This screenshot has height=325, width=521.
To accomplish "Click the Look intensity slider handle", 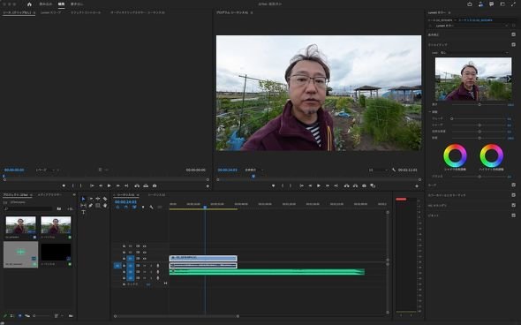I will click(x=479, y=104).
